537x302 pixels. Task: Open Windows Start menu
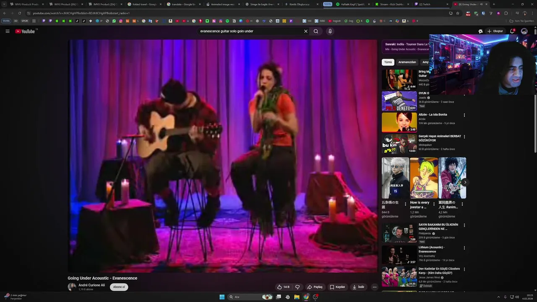coord(222,297)
